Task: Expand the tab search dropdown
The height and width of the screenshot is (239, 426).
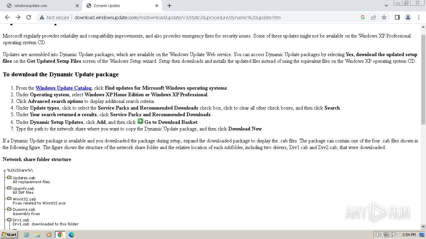Action: click(386, 6)
